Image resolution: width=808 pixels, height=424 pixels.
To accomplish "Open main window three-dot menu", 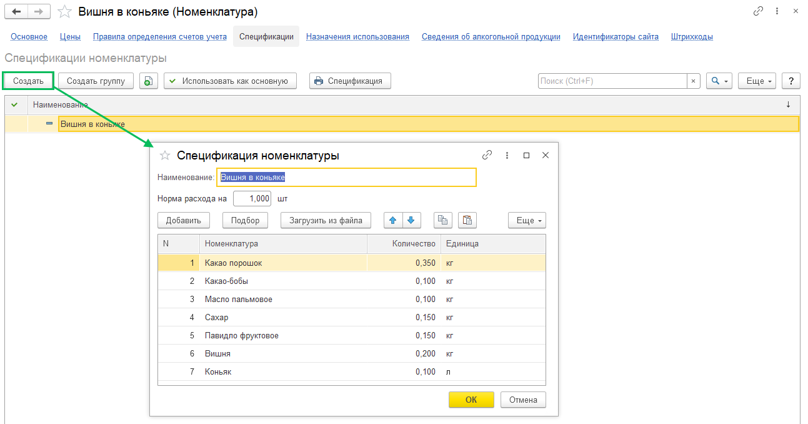I will 777,11.
